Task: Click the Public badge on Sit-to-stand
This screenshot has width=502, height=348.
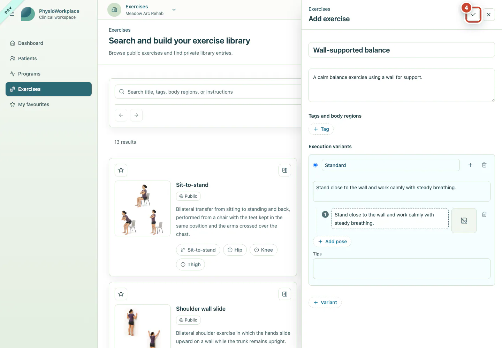Action: coord(188,196)
